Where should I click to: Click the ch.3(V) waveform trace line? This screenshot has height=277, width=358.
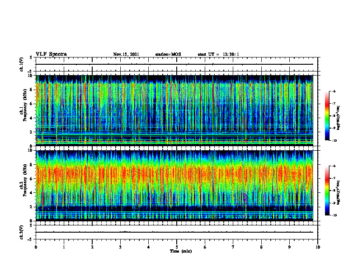(x=174, y=232)
